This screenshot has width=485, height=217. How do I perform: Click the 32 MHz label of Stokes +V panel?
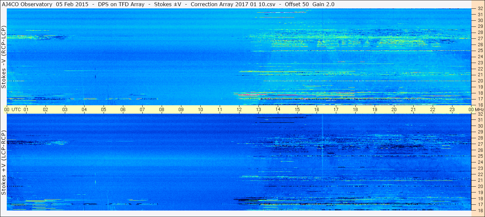480,114
